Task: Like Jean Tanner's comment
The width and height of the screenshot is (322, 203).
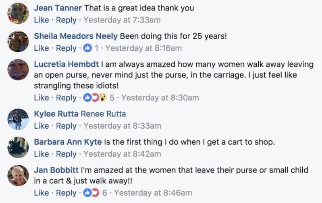Action: (x=42, y=20)
